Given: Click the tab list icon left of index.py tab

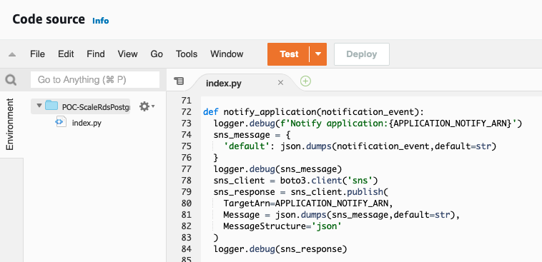Looking at the screenshot, I should (x=179, y=81).
